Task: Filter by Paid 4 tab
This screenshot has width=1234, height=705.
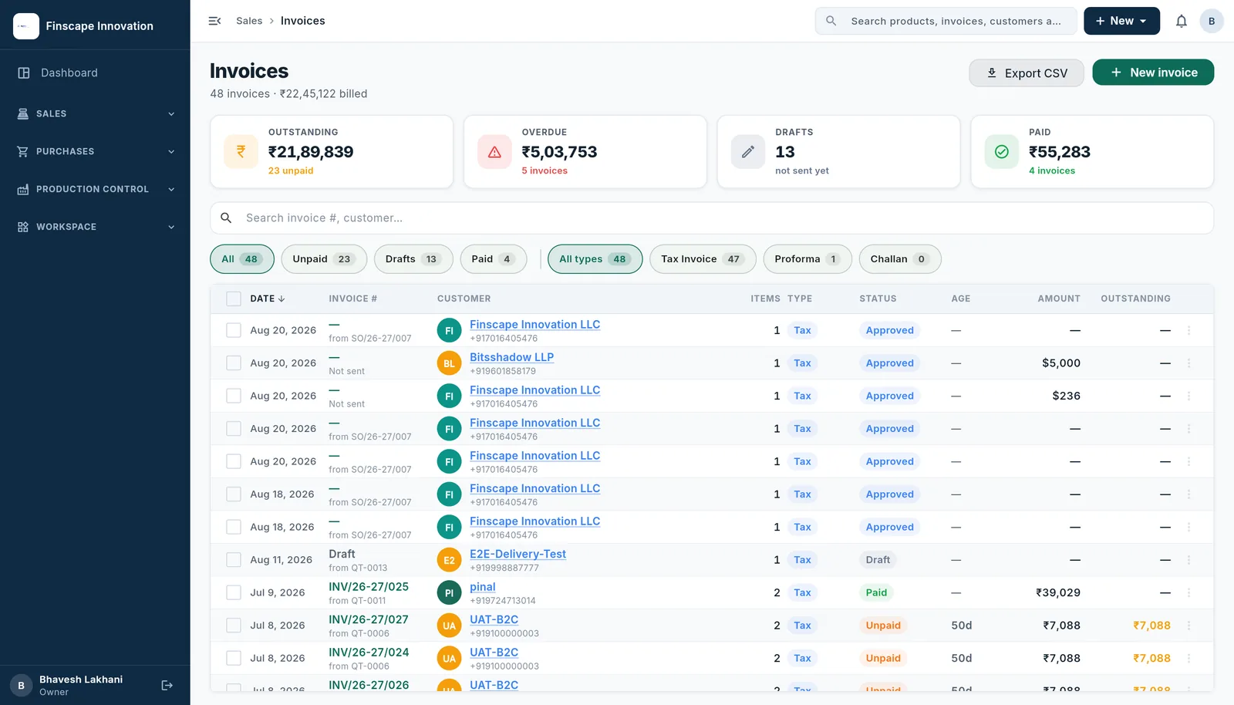Action: [x=494, y=259]
